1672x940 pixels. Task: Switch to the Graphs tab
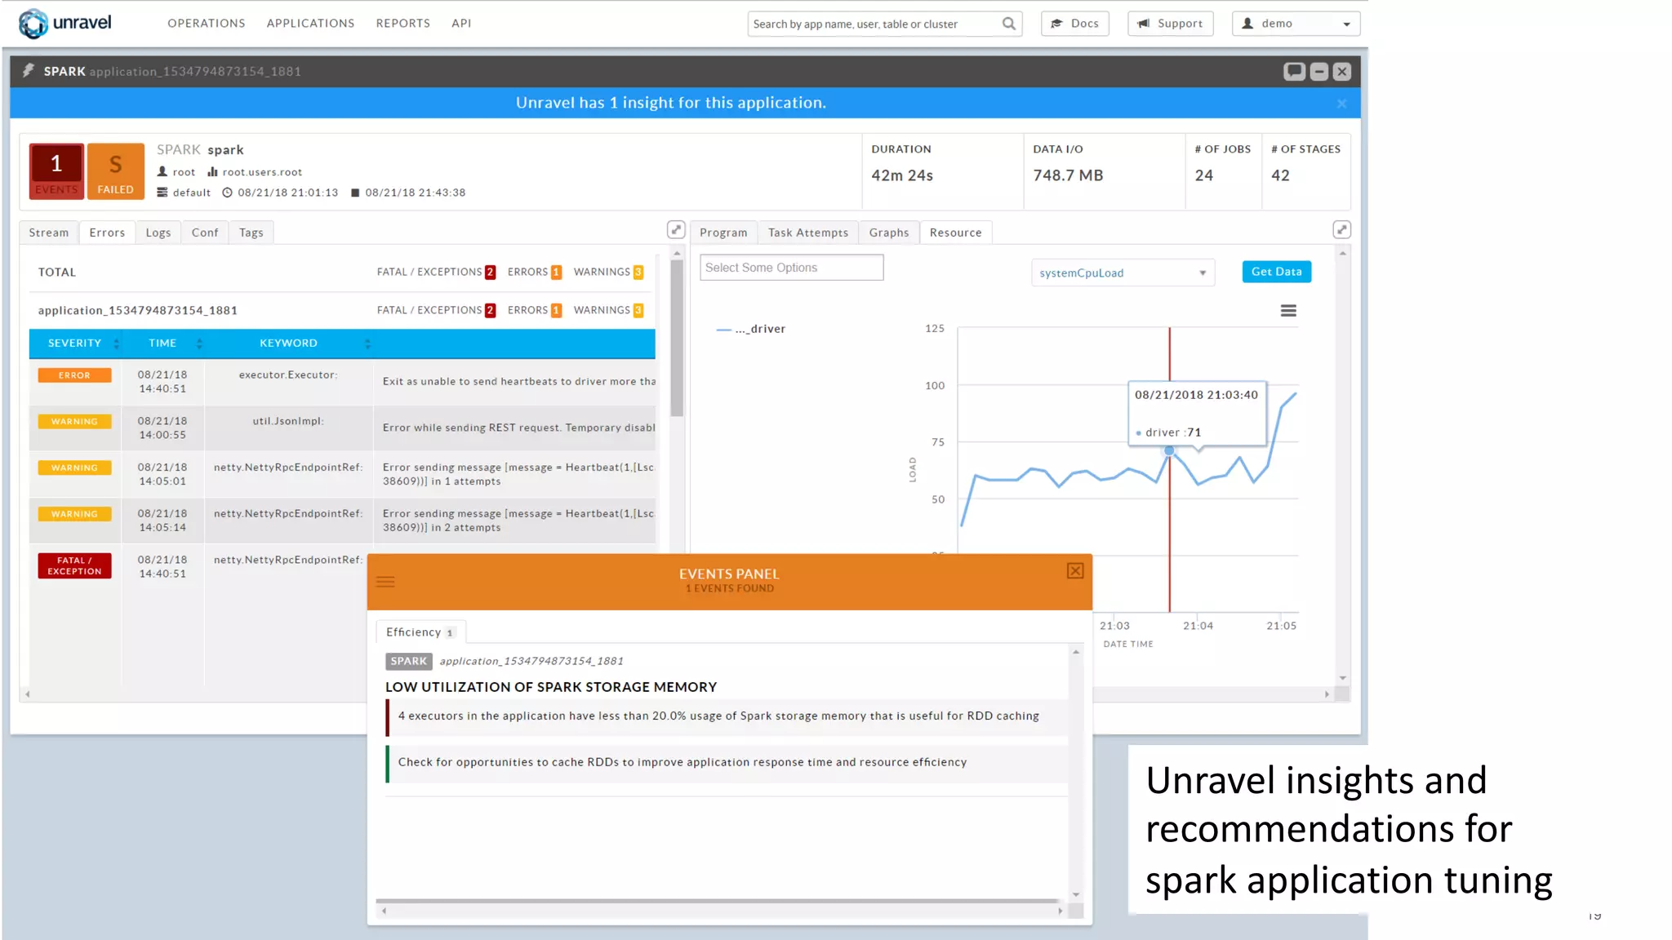[889, 233]
